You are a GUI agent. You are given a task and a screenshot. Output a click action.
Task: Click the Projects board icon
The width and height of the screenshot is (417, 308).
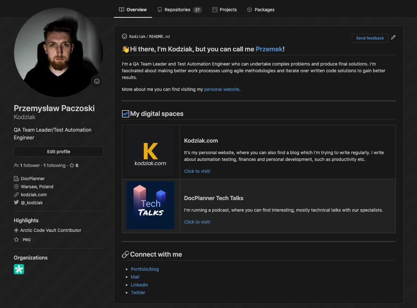215,10
